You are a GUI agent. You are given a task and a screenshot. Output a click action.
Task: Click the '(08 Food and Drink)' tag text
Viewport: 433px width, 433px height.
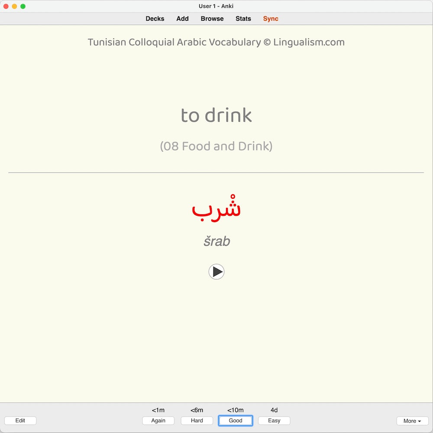tap(216, 146)
